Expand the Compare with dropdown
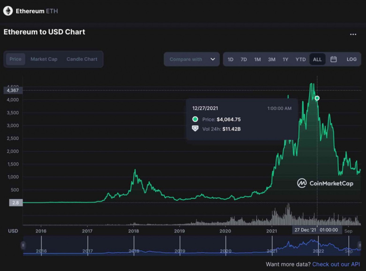The width and height of the screenshot is (366, 271). tap(191, 59)
